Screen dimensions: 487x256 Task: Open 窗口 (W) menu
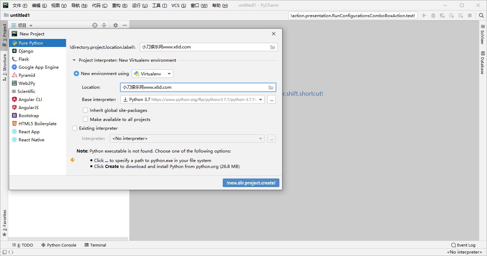pyautogui.click(x=199, y=6)
